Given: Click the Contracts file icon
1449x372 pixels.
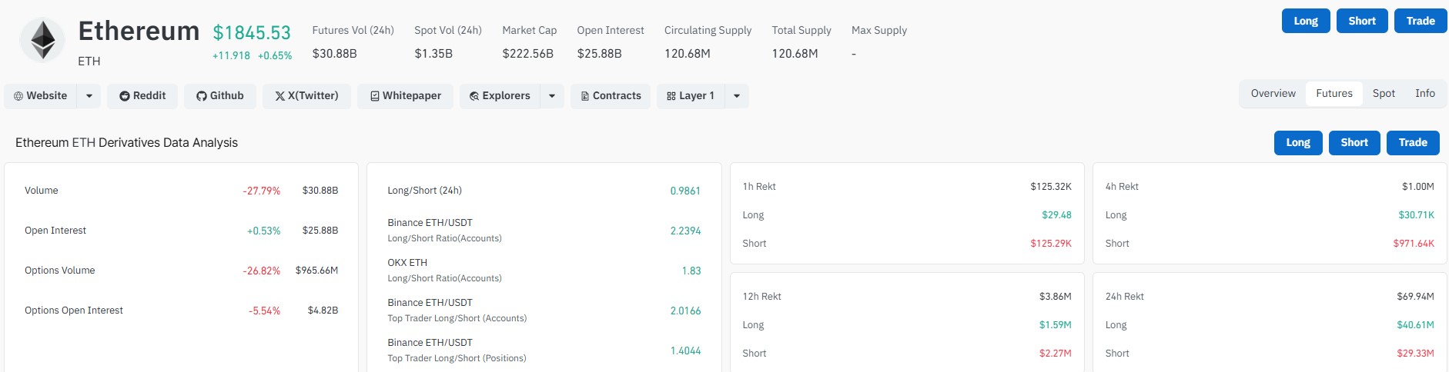Looking at the screenshot, I should click(x=585, y=96).
